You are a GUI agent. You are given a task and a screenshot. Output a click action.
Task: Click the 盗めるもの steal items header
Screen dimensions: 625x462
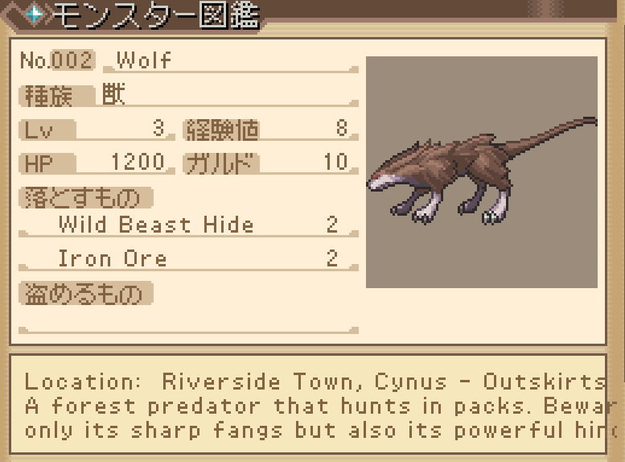86,293
